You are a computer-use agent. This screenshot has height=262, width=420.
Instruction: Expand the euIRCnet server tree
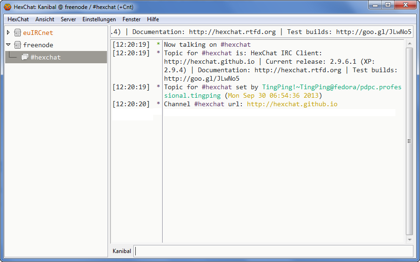click(x=8, y=33)
